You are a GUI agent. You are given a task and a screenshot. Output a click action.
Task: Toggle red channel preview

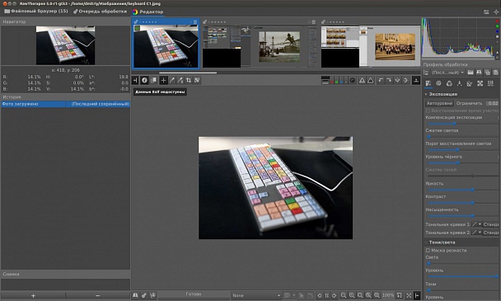click(332, 82)
